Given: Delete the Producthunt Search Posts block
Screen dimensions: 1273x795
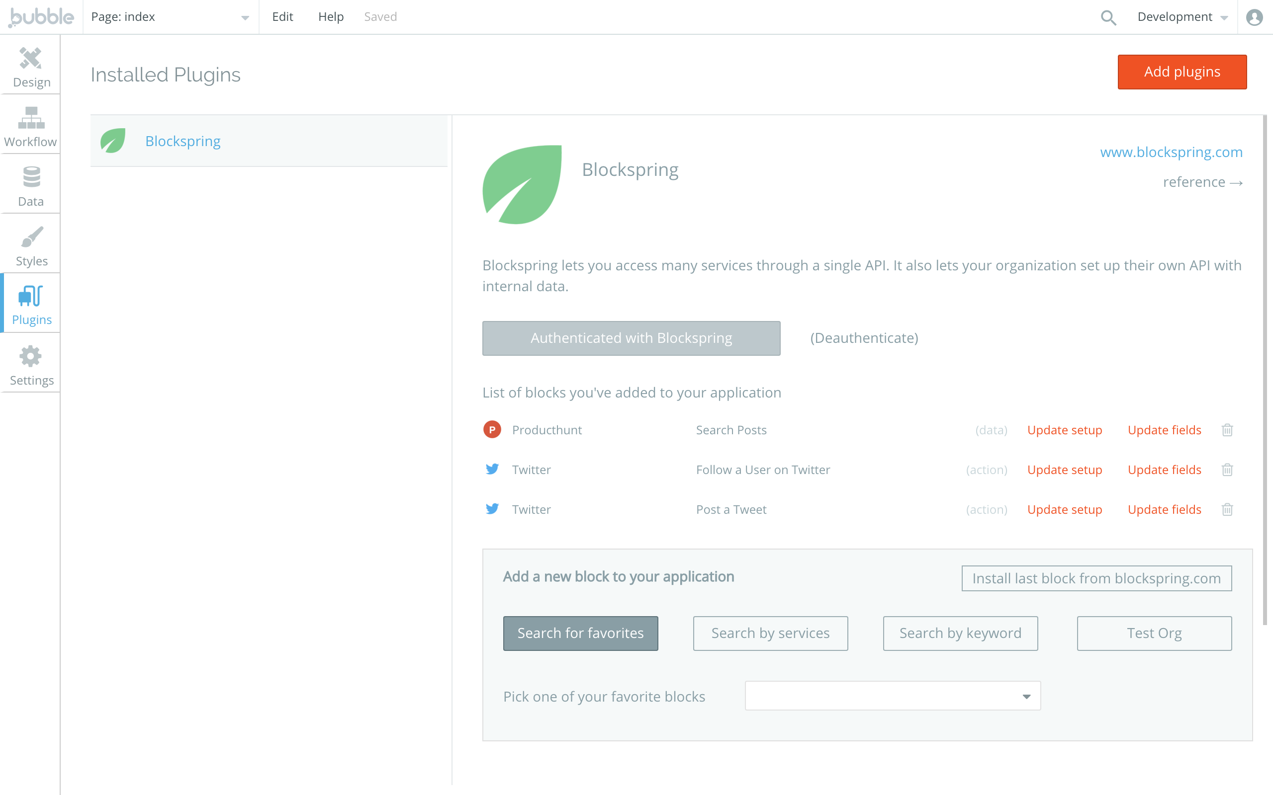Looking at the screenshot, I should click(x=1227, y=430).
